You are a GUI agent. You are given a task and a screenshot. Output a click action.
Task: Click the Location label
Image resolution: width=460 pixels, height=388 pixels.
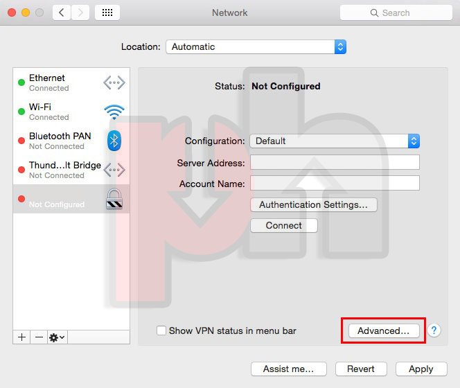(x=141, y=47)
